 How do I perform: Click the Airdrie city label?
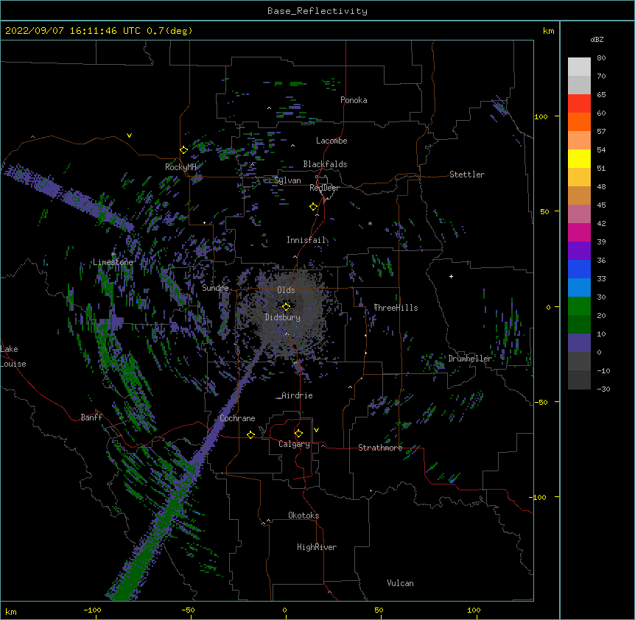(x=298, y=395)
